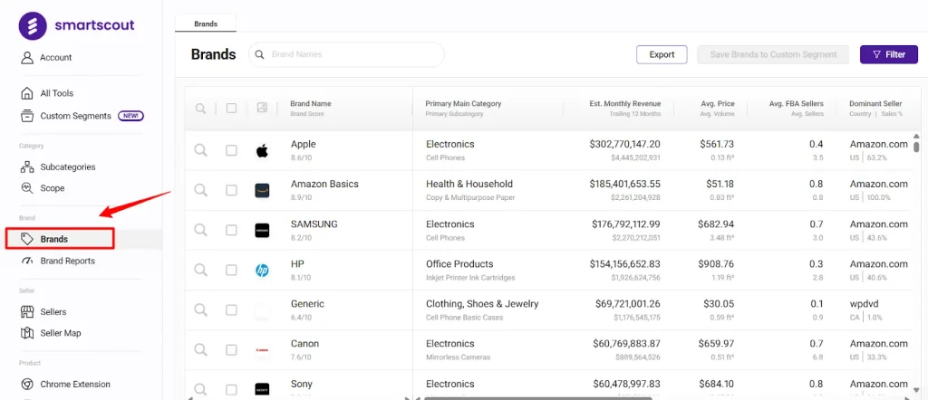The width and height of the screenshot is (928, 400).
Task: Check the Sony row checkbox
Action: pyautogui.click(x=231, y=389)
